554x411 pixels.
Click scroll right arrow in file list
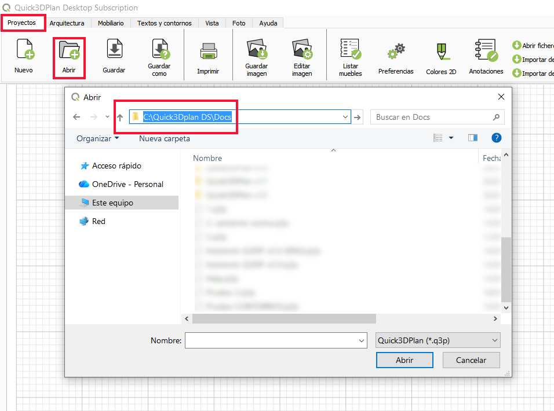[x=495, y=318]
